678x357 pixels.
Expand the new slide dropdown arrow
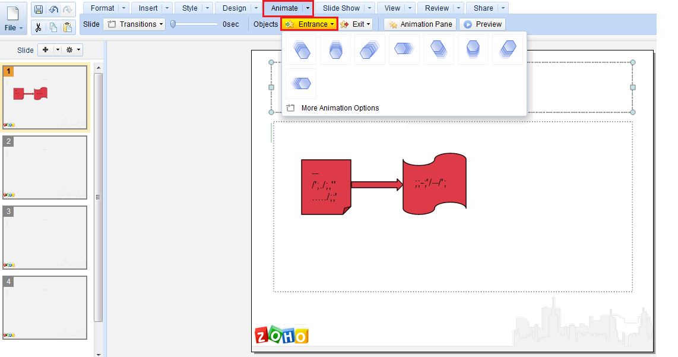[x=58, y=50]
